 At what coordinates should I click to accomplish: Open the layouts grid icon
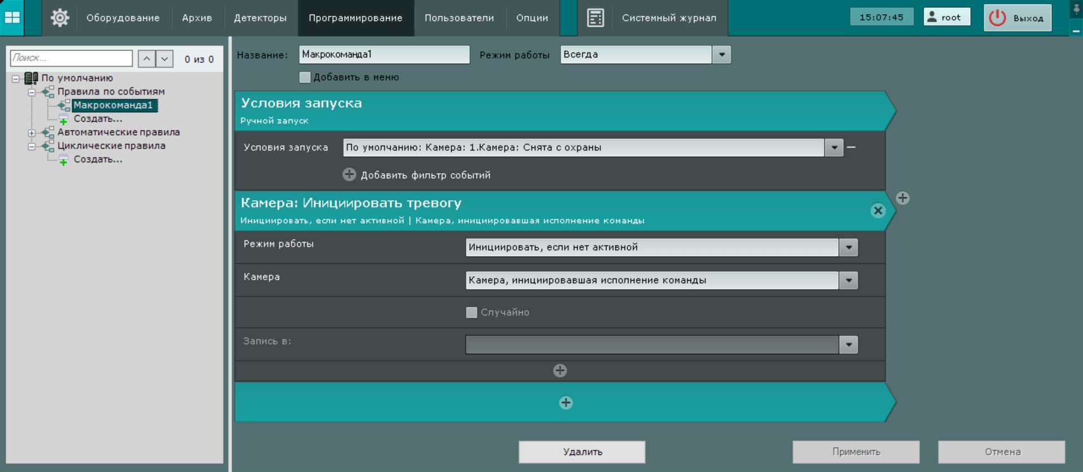click(12, 18)
